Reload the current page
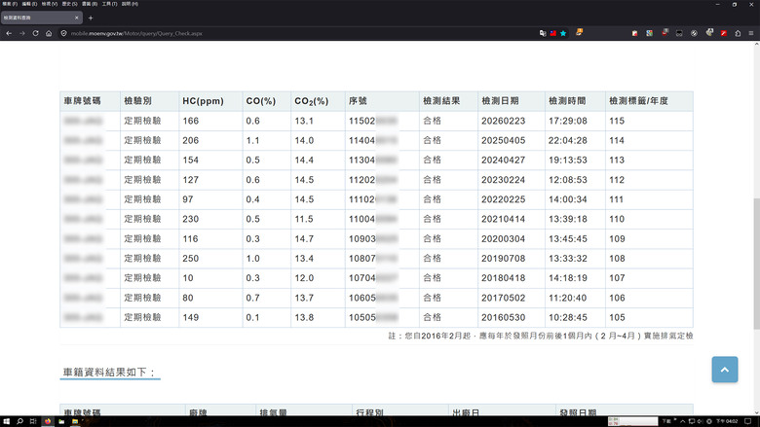This screenshot has width=760, height=427. click(x=35, y=33)
